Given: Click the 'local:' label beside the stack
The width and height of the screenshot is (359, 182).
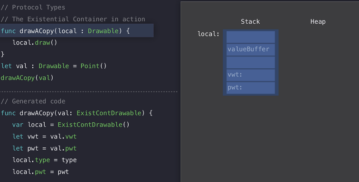Looking at the screenshot, I should point(208,34).
